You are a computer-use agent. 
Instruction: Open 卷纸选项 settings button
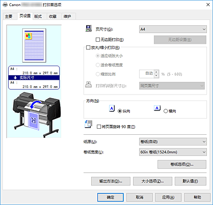point(182,164)
